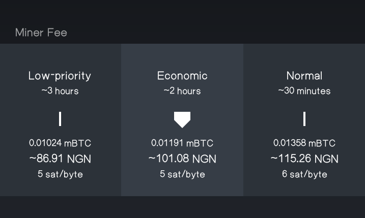365x218 pixels.
Task: Select the 0.01024 mBTC fee amount
Action: 60,143
